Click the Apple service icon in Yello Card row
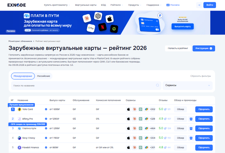 pyautogui.click(x=129, y=109)
